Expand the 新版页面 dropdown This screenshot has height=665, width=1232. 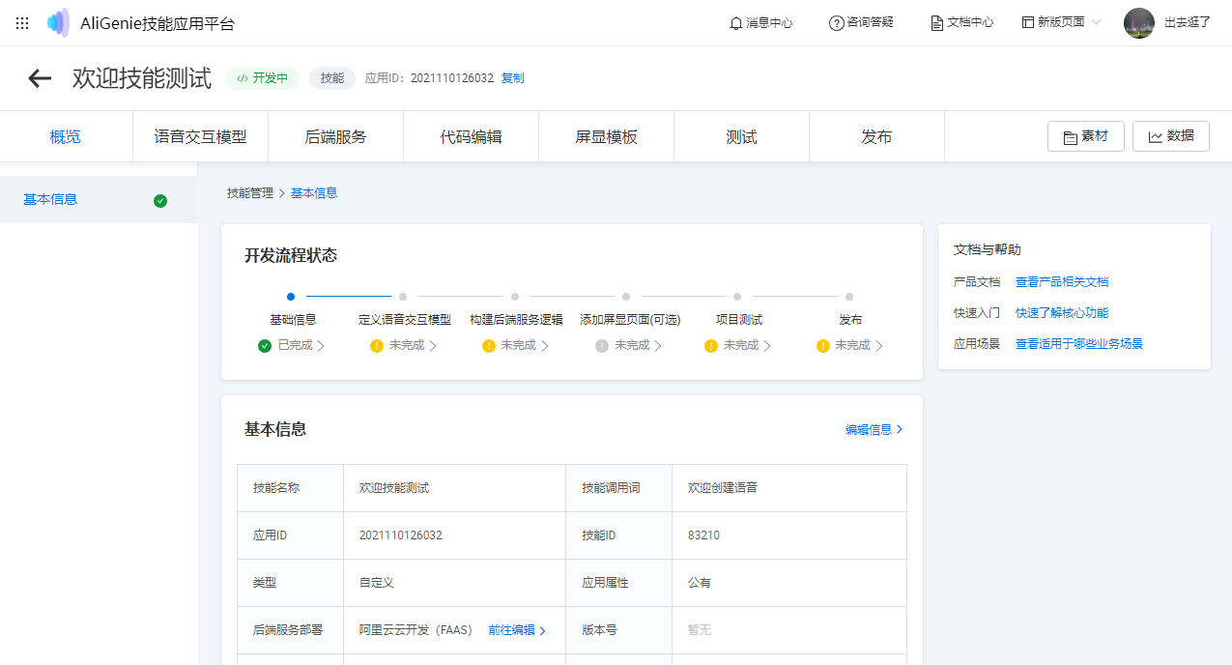pyautogui.click(x=1061, y=22)
